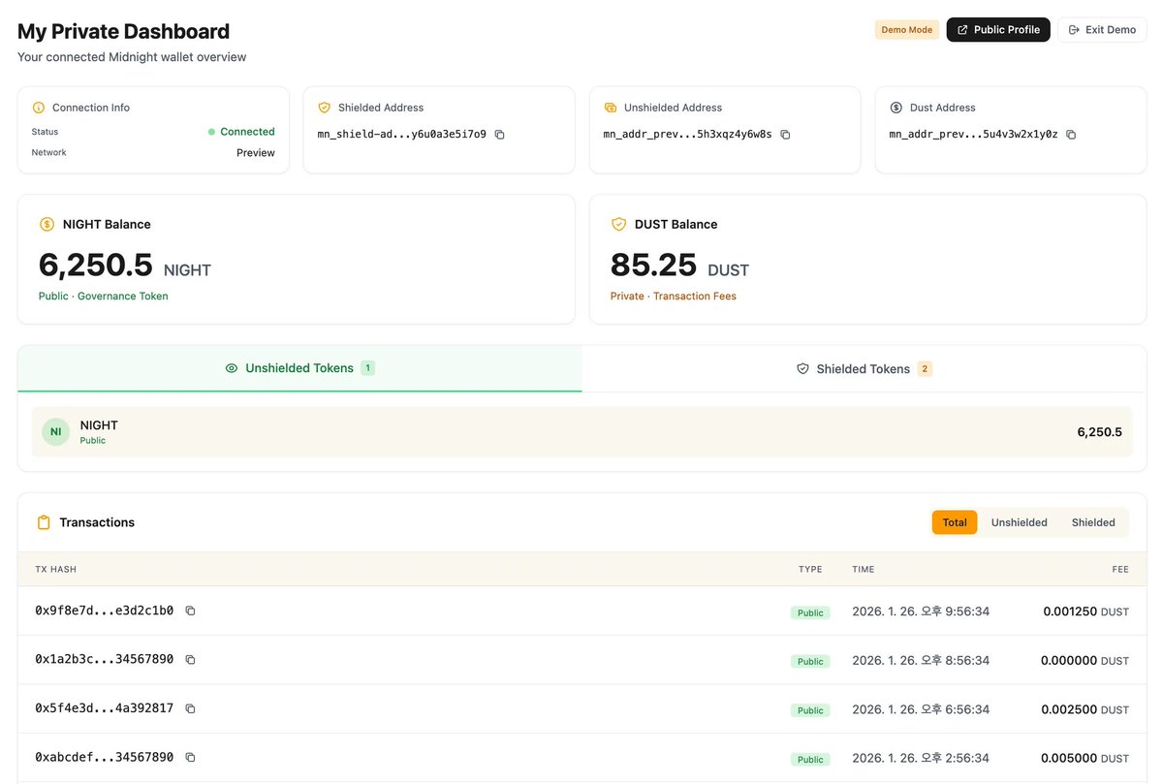
Task: Switch to the Unshielded Tokens tab
Action: pos(299,368)
